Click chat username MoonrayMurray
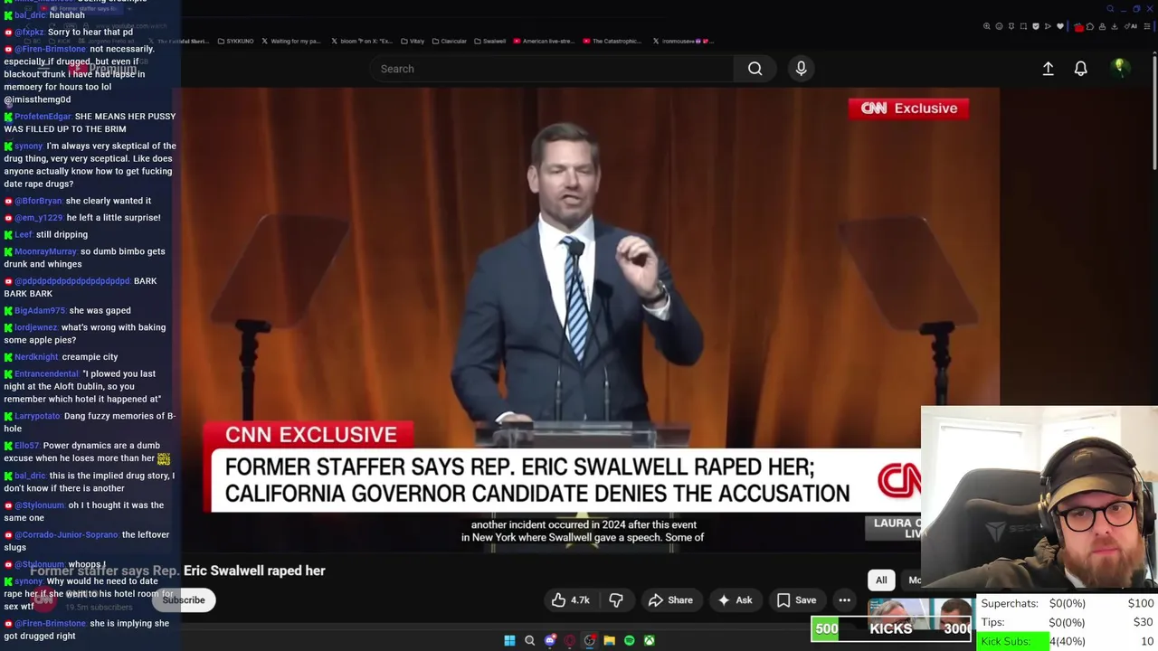 coord(45,251)
